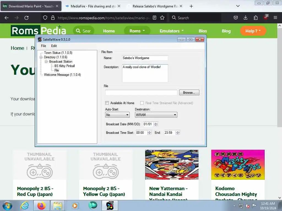Open Action Center flag tray icon
Image resolution: width=282 pixels, height=211 pixels.
coord(254,206)
